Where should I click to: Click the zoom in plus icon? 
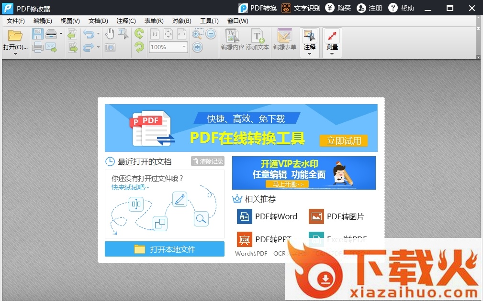click(197, 47)
